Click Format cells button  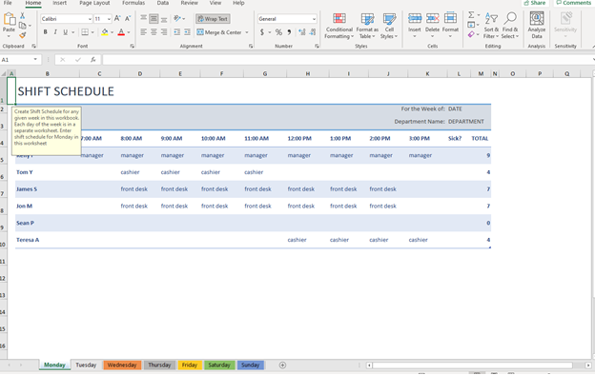click(x=450, y=25)
